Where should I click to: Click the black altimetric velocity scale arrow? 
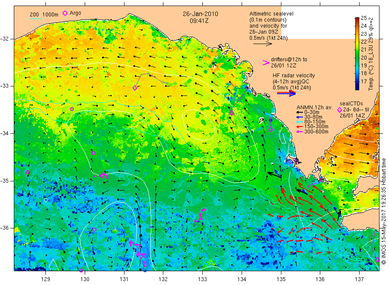262,44
